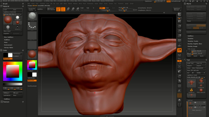Open the empty texture slot in left shelf
209x117 pixels.
coord(32,45)
